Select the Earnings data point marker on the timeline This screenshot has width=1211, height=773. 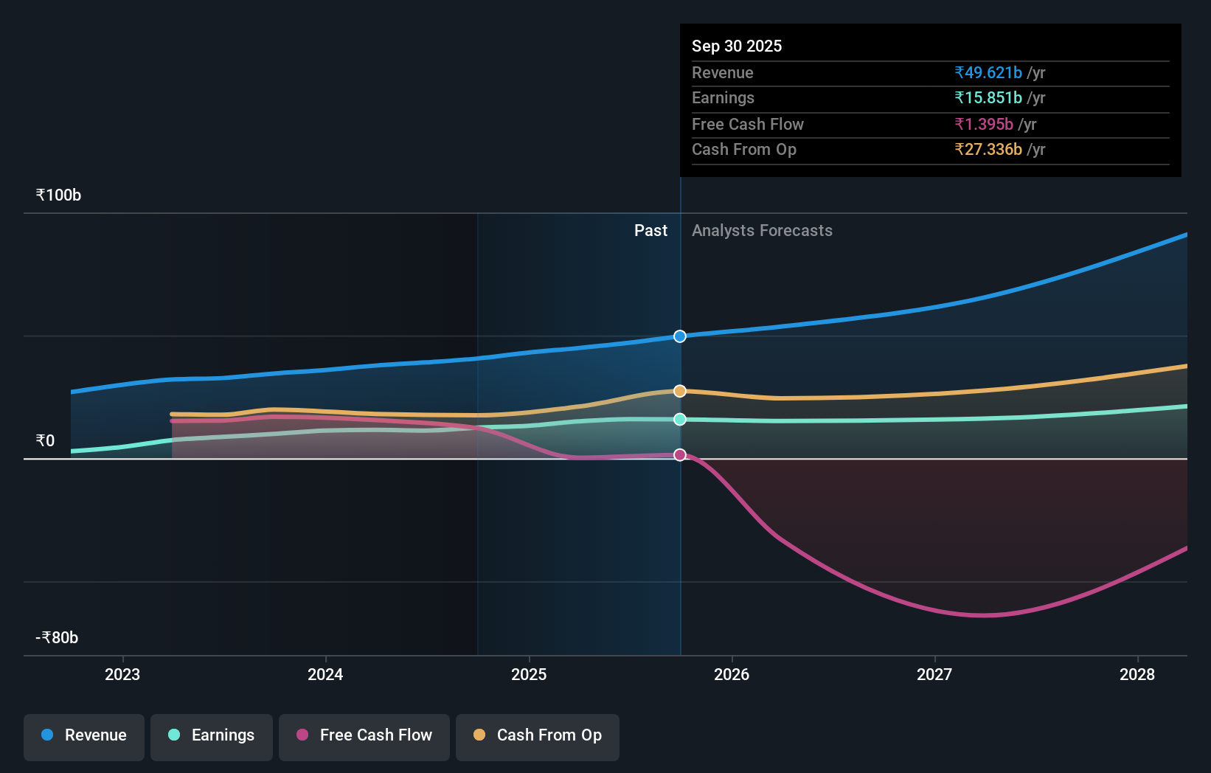tap(679, 420)
